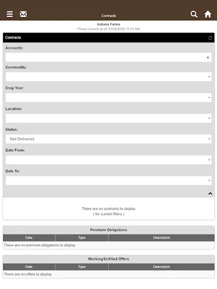Click the Working/Unfilled Offers heading

coord(108,259)
